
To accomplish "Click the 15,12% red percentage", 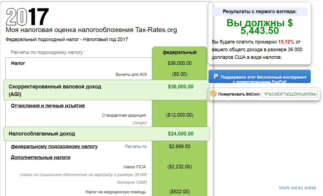I will pos(286,42).
